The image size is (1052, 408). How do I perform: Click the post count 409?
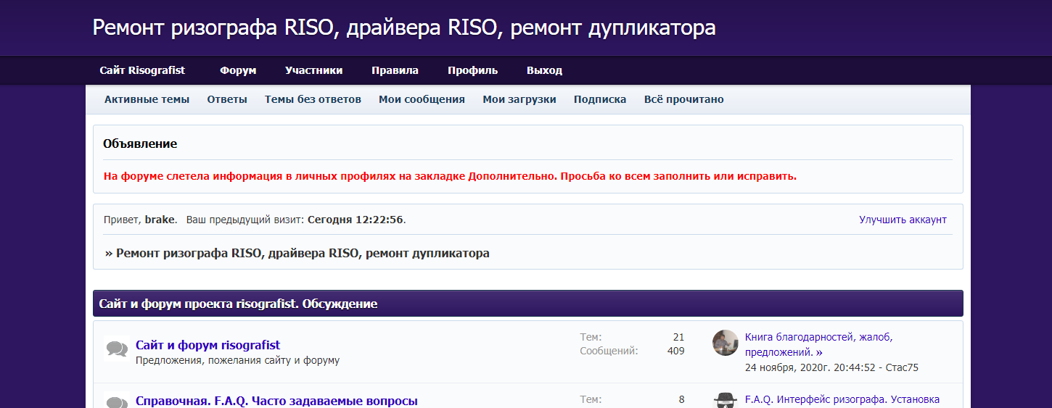675,351
